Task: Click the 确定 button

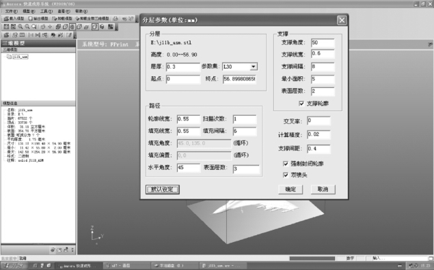Action: (x=290, y=189)
